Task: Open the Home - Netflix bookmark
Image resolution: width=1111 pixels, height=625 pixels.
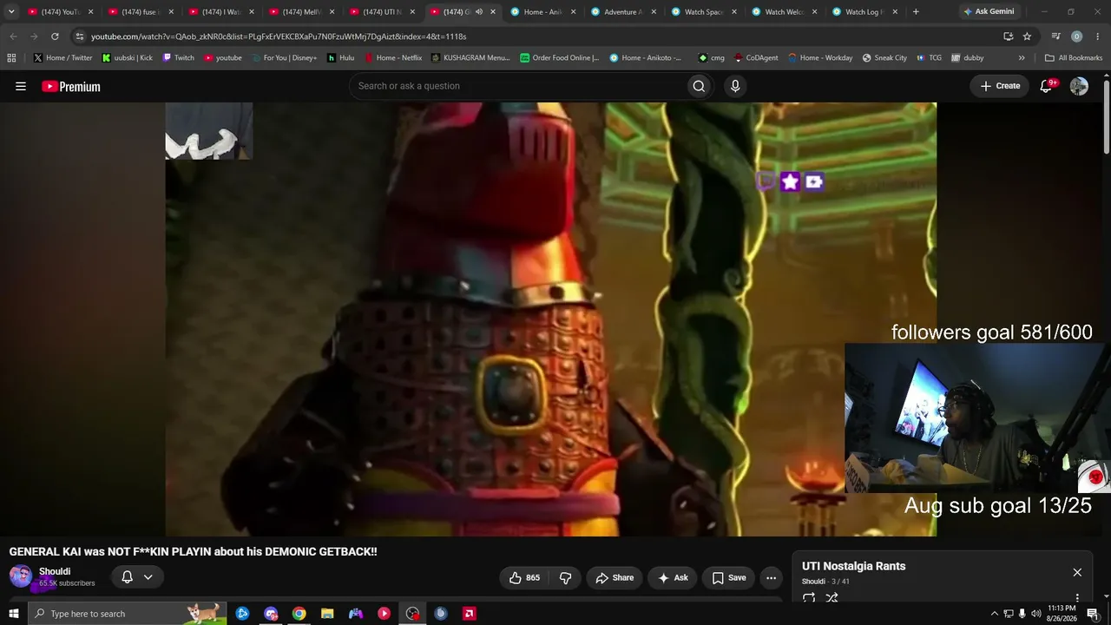Action: click(x=392, y=58)
